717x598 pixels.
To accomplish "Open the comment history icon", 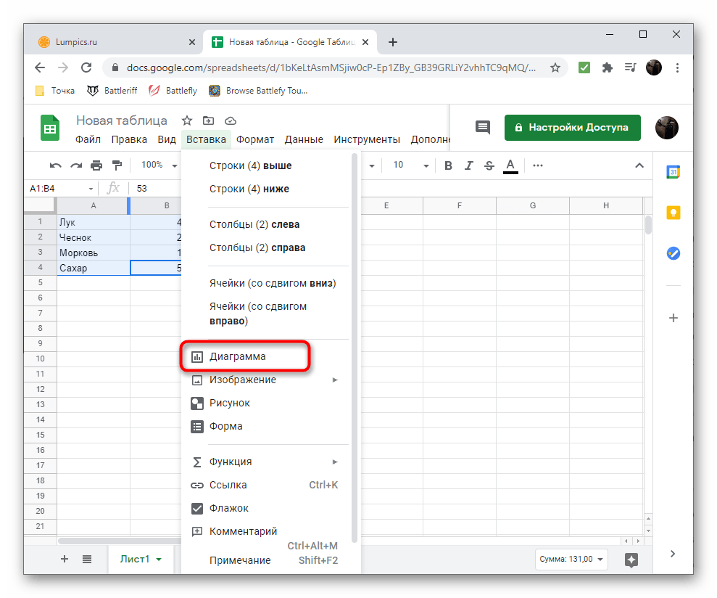I will (482, 127).
